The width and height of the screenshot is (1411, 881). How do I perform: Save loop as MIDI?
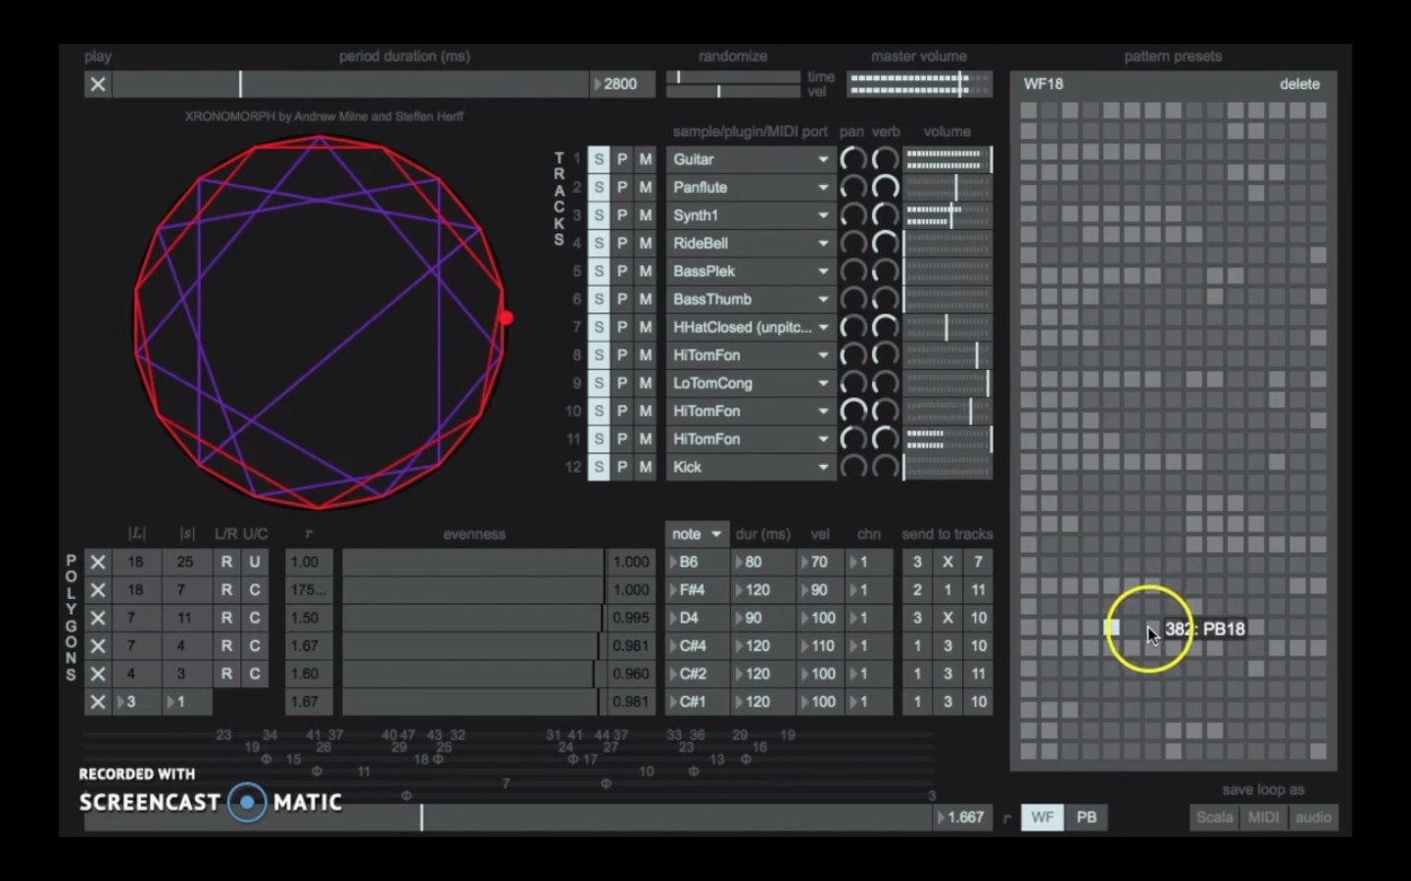1263,817
